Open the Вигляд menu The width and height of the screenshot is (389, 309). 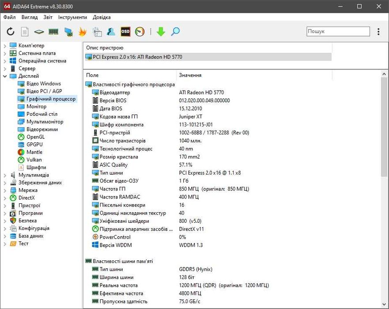click(x=30, y=17)
